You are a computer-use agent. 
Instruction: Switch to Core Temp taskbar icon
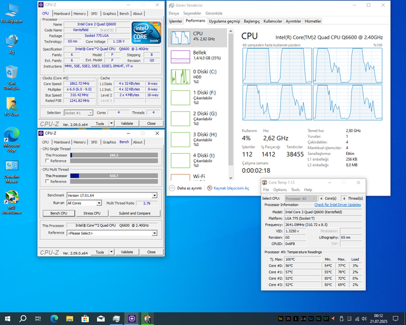tap(147, 319)
